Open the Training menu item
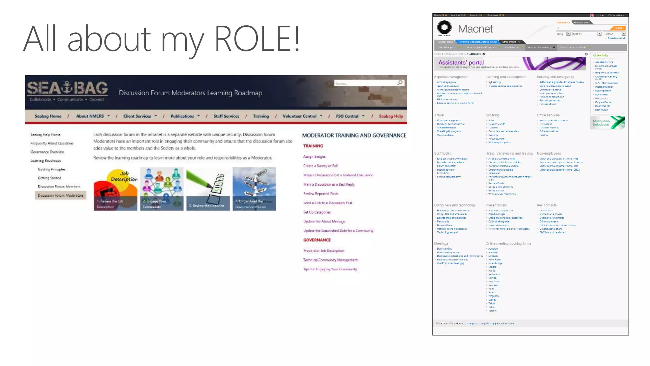Image resolution: width=650 pixels, height=366 pixels. pyautogui.click(x=261, y=116)
